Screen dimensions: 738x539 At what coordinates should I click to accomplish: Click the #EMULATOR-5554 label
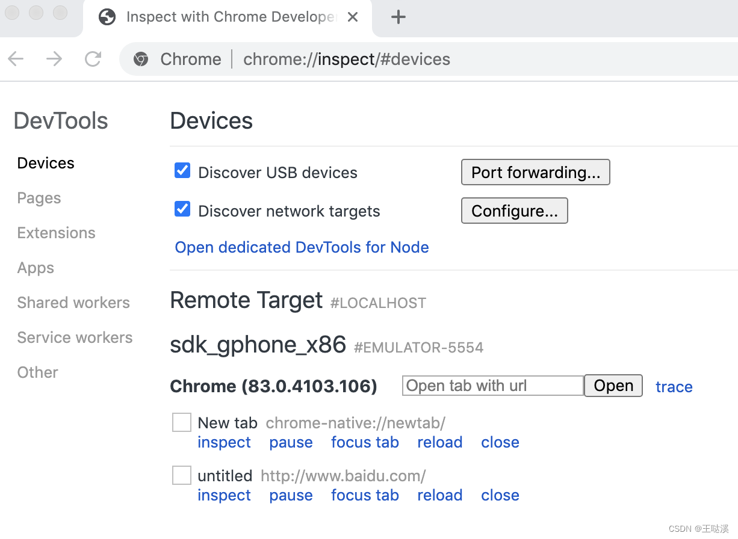(x=419, y=348)
